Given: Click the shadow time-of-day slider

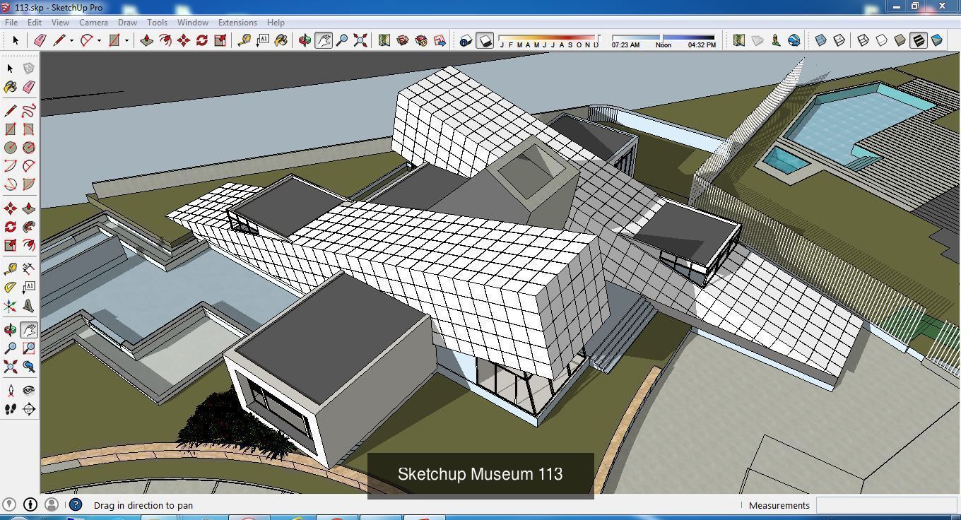Looking at the screenshot, I should [664, 37].
